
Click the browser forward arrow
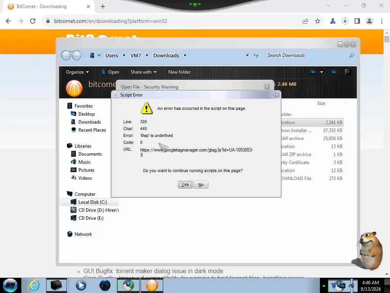(x=21, y=21)
